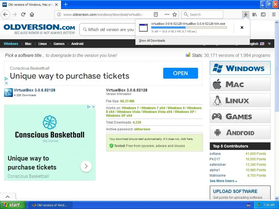Open the browser home page icon
The width and height of the screenshot is (279, 209).
(32, 14)
